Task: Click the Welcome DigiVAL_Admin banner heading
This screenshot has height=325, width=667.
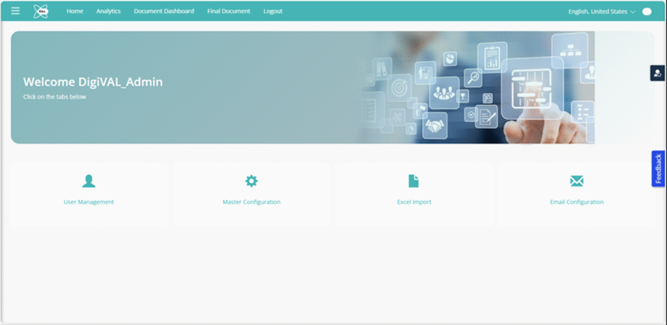Action: point(92,82)
